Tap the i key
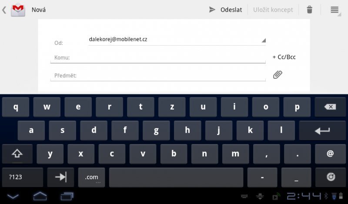348x204 pixels. 234,107
